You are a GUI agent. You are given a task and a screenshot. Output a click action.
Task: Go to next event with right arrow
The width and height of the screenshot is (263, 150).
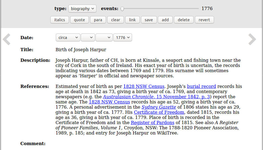click(x=252, y=39)
